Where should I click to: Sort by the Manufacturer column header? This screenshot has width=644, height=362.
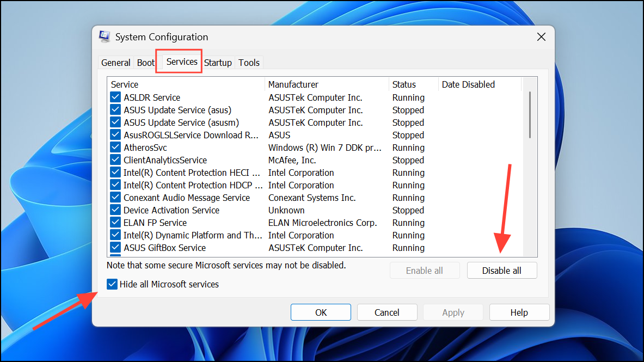tap(327, 84)
